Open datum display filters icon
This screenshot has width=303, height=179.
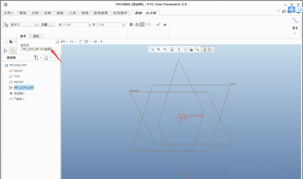[197, 50]
